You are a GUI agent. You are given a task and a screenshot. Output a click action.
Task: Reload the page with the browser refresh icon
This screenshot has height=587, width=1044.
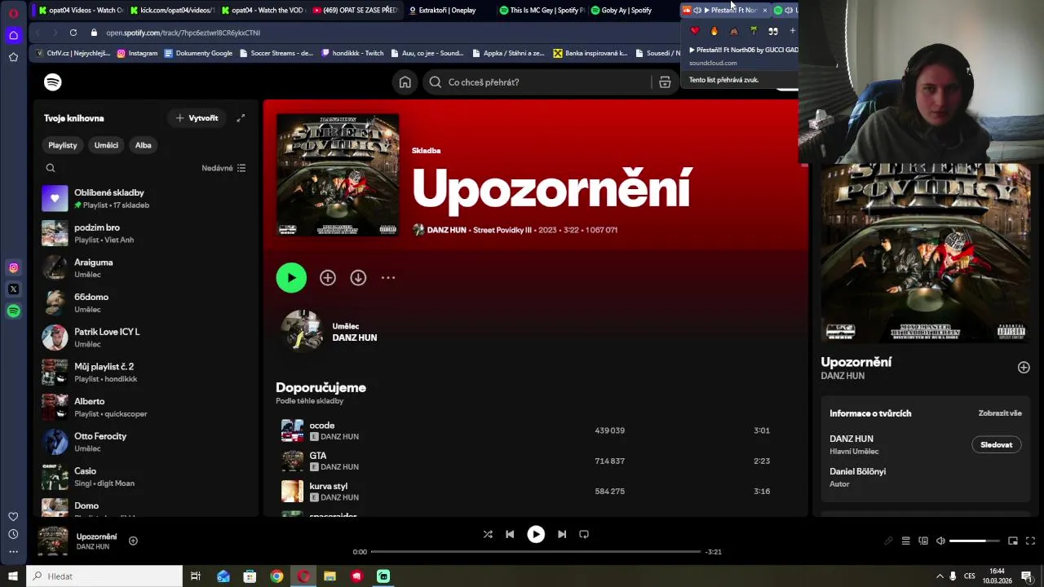(73, 33)
